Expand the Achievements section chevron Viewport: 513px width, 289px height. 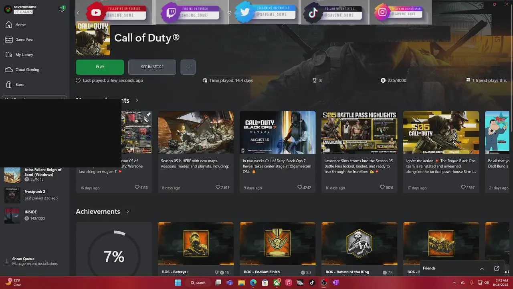click(x=127, y=212)
